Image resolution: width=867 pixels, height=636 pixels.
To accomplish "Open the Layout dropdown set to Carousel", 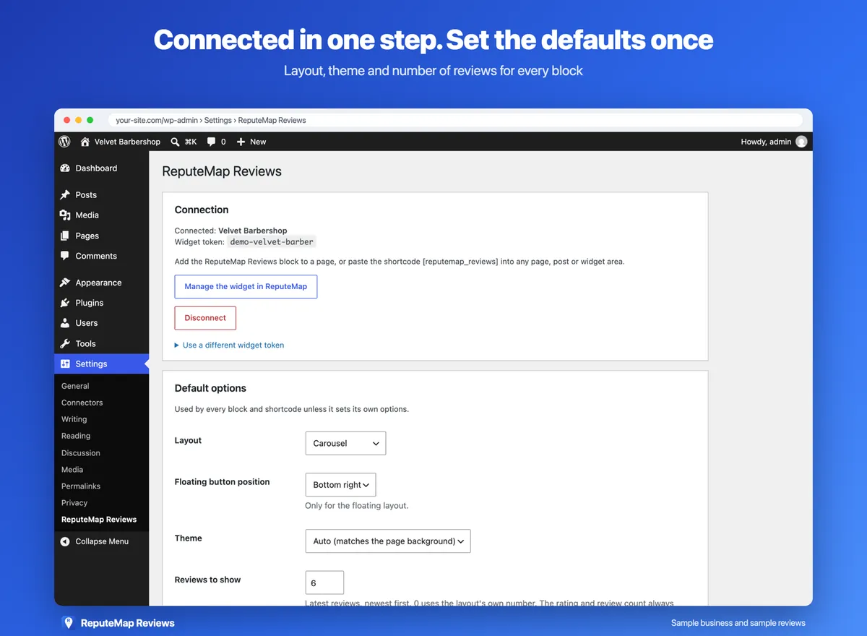I will tap(345, 443).
